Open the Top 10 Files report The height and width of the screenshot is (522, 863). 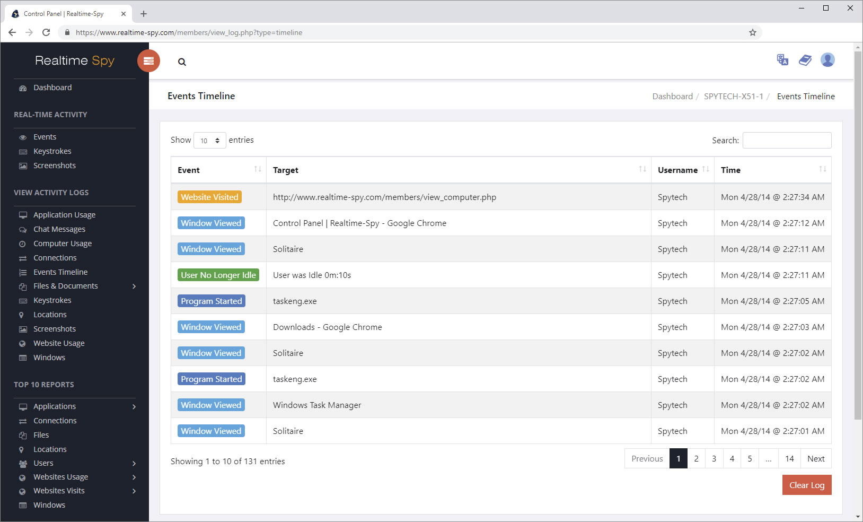(x=41, y=436)
